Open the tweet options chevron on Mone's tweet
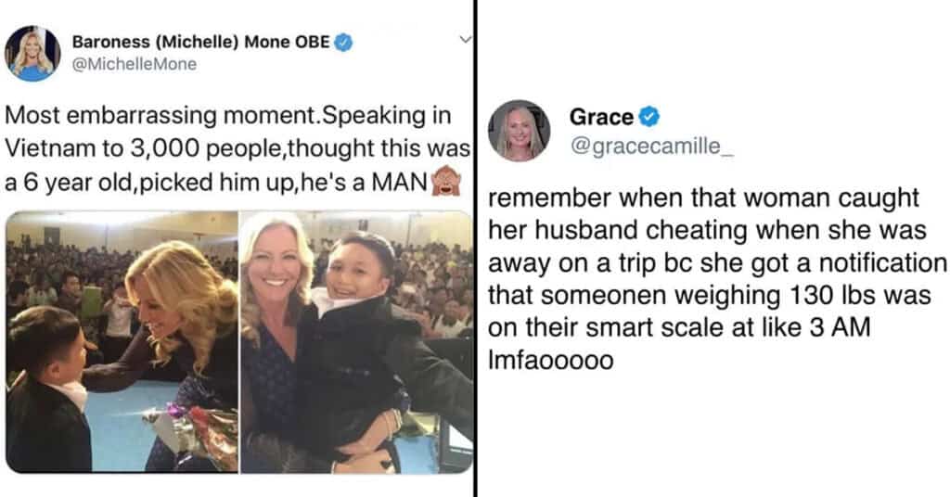Screen dimensions: 950x497 tap(466, 38)
